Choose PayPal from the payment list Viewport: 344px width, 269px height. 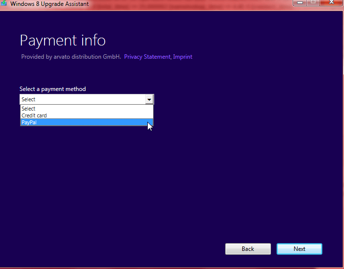pyautogui.click(x=87, y=122)
